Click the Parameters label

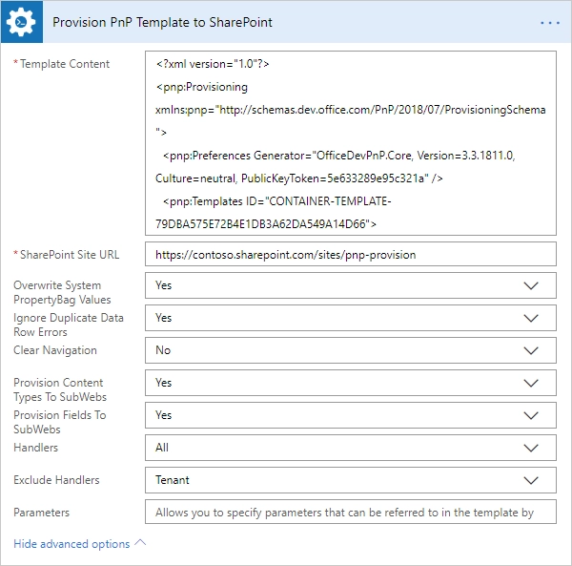(x=41, y=513)
